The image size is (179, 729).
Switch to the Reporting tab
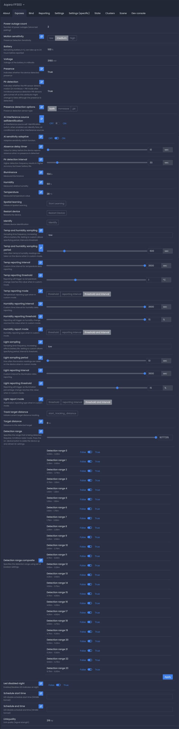point(44,13)
